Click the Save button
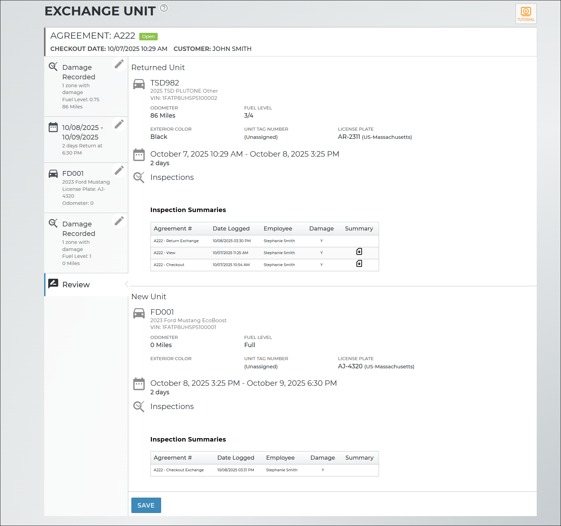This screenshot has width=561, height=526. (146, 505)
